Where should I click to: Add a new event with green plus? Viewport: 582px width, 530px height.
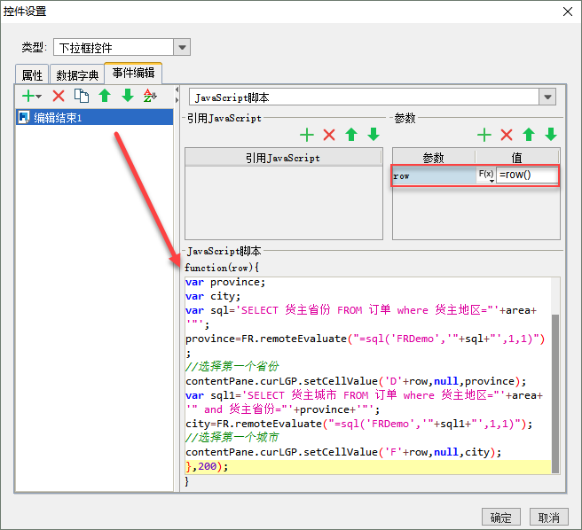click(x=32, y=96)
